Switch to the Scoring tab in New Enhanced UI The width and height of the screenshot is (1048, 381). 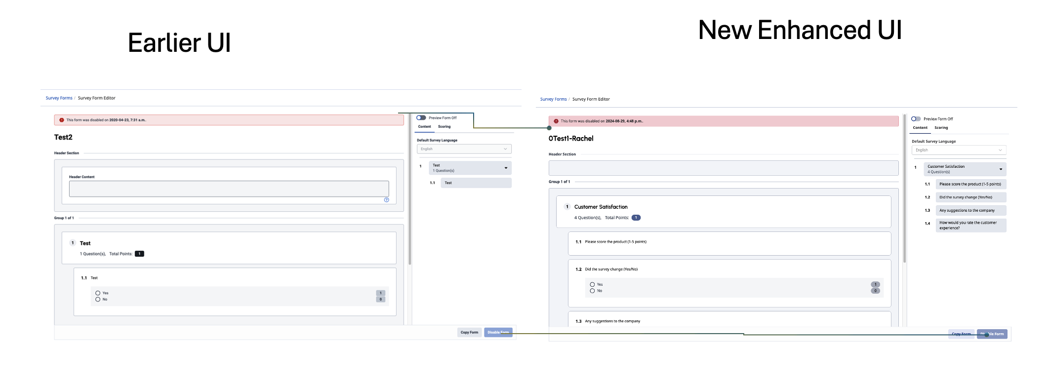click(x=941, y=128)
